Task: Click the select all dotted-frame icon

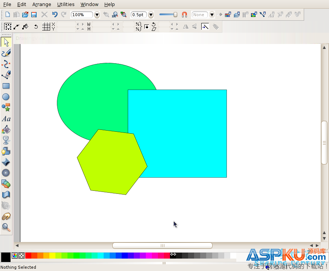Action: pos(8,27)
